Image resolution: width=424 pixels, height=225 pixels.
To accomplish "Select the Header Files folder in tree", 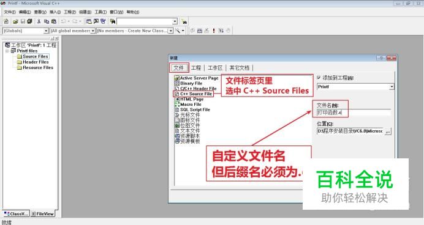I will click(36, 62).
